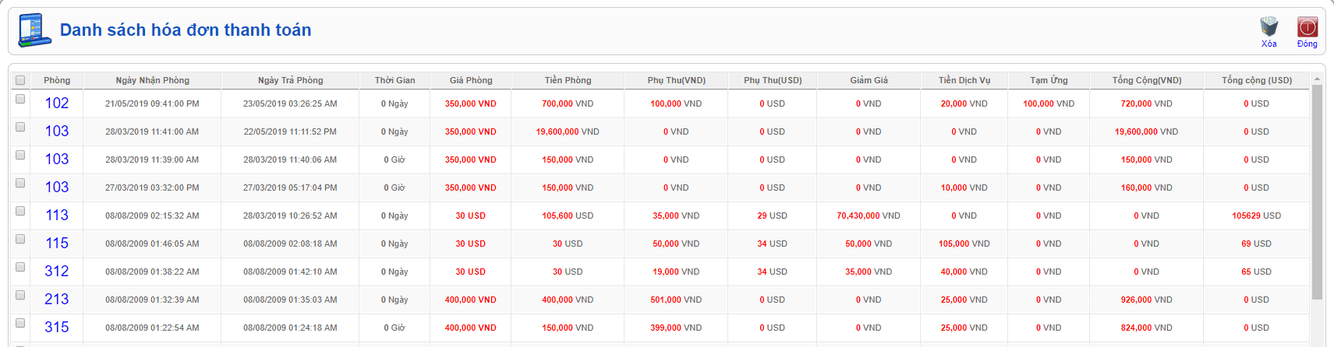Open room 102 invoice link

point(57,103)
